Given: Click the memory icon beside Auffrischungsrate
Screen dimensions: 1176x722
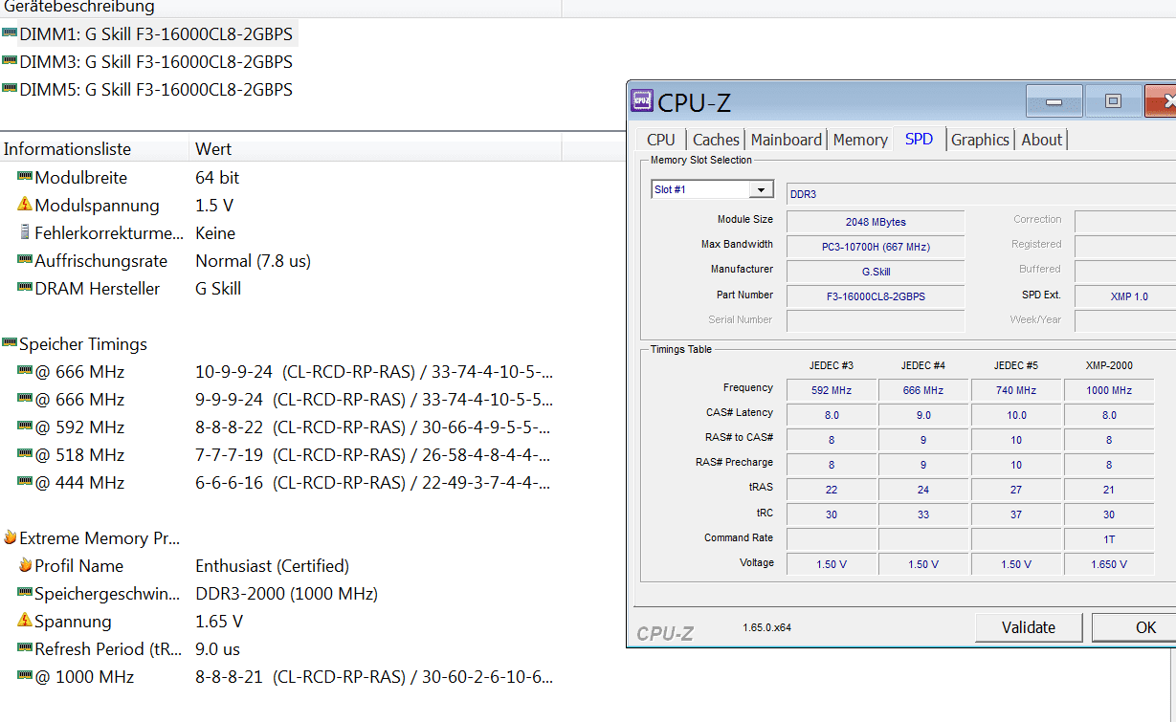Looking at the screenshot, I should (25, 260).
